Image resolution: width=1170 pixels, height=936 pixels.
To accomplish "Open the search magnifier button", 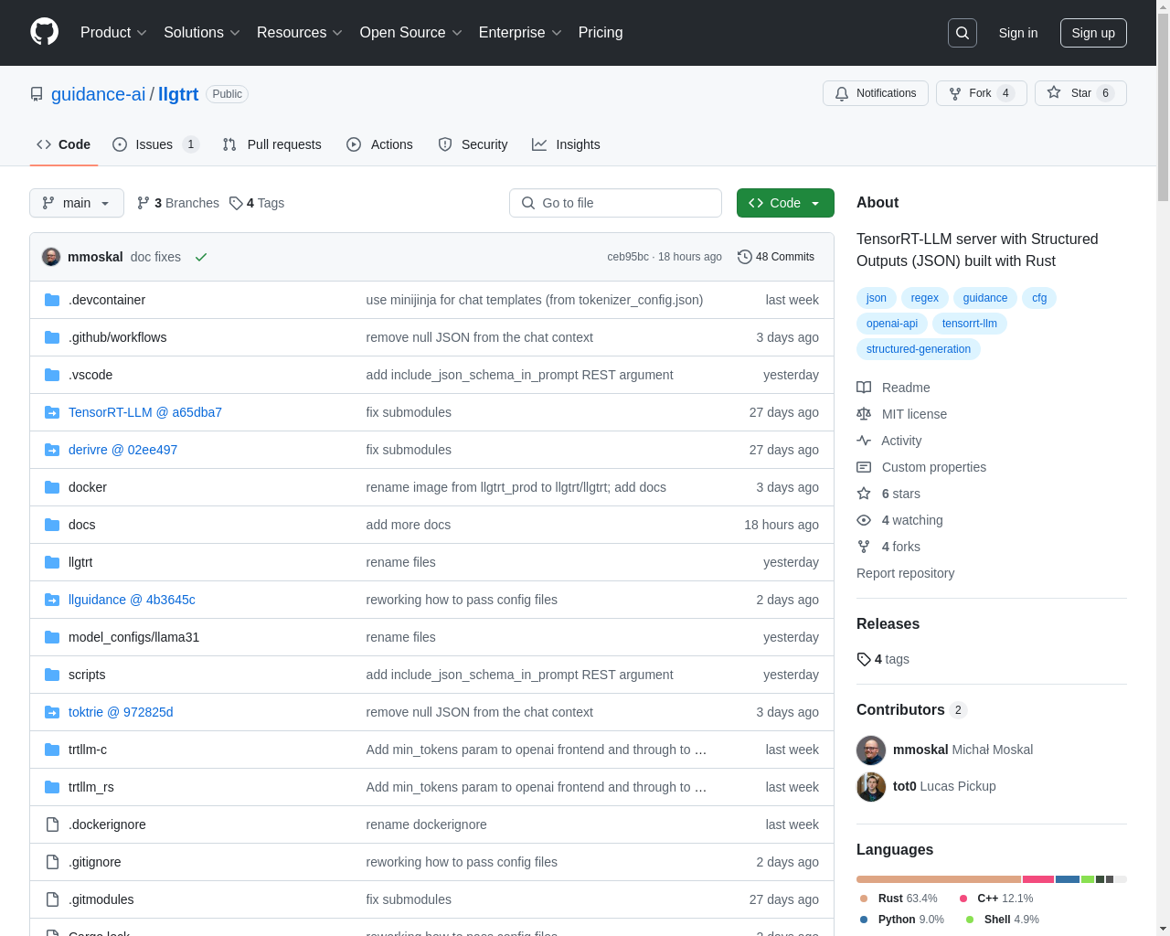I will point(963,33).
